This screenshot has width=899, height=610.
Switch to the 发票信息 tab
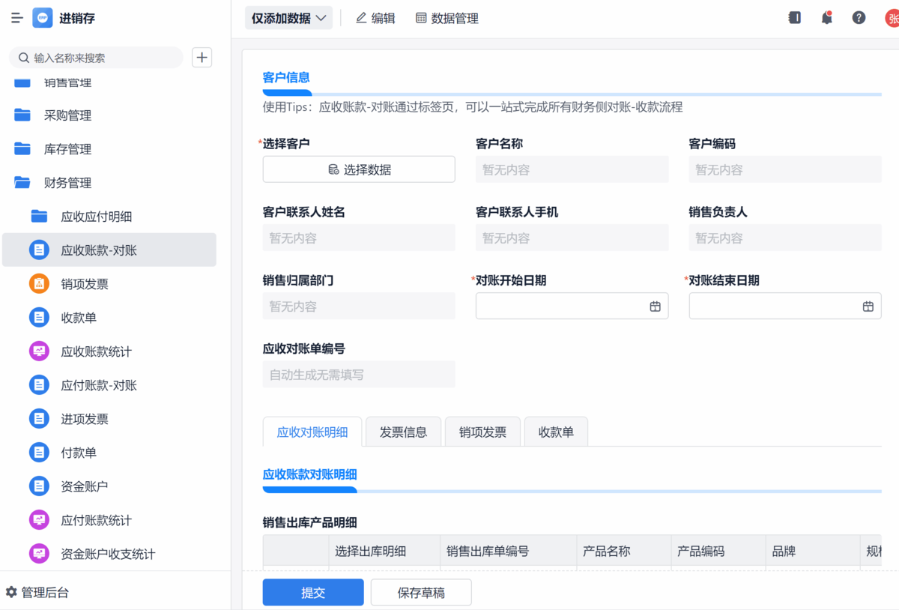(x=403, y=432)
